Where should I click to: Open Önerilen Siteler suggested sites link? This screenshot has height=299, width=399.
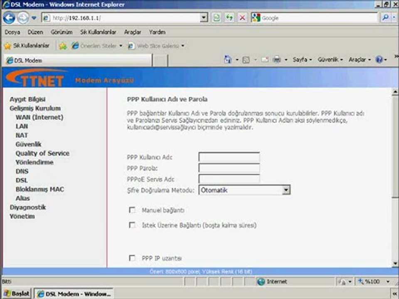[x=97, y=46]
